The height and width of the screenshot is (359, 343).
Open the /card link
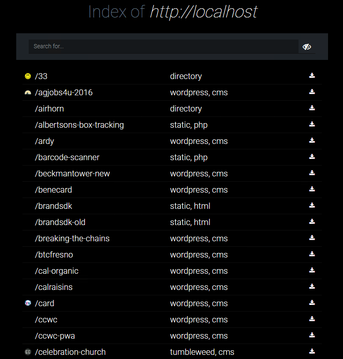coord(44,303)
